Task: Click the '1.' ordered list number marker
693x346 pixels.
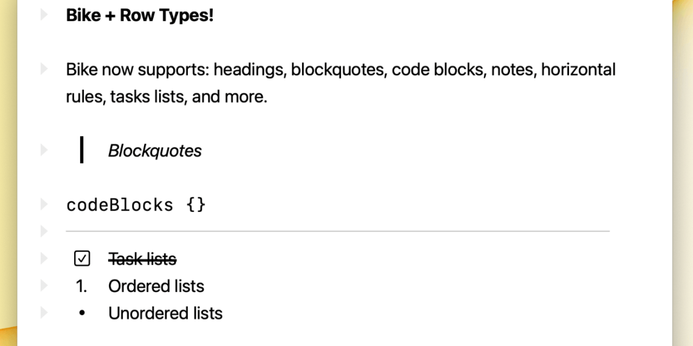Action: tap(81, 287)
